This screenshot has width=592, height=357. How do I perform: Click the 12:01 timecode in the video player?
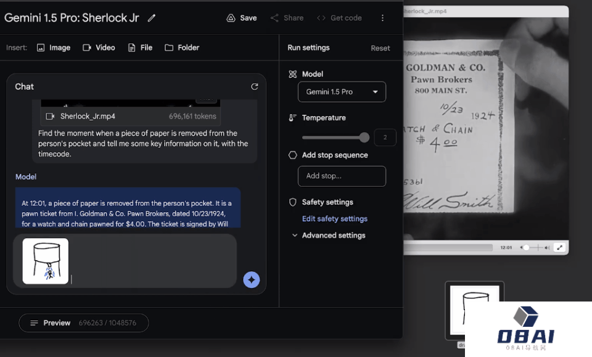pos(506,248)
